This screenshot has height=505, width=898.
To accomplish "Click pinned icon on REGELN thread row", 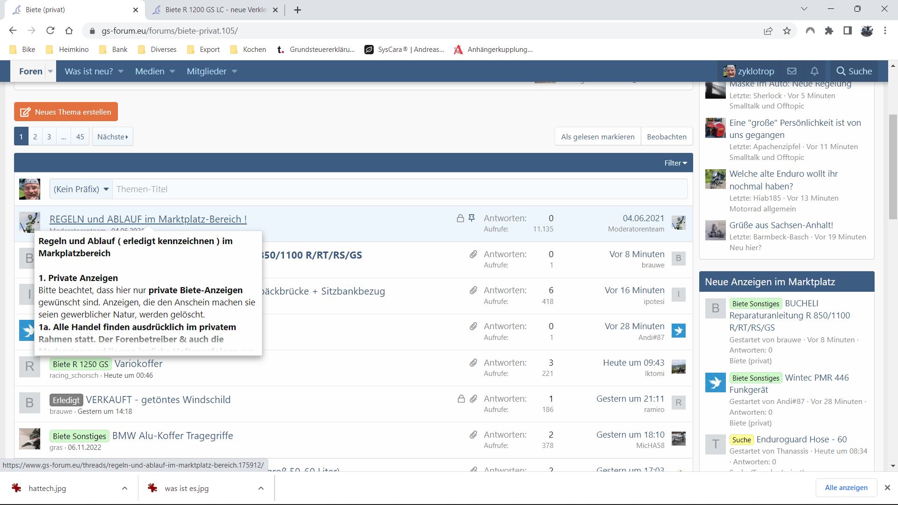I will [x=471, y=218].
